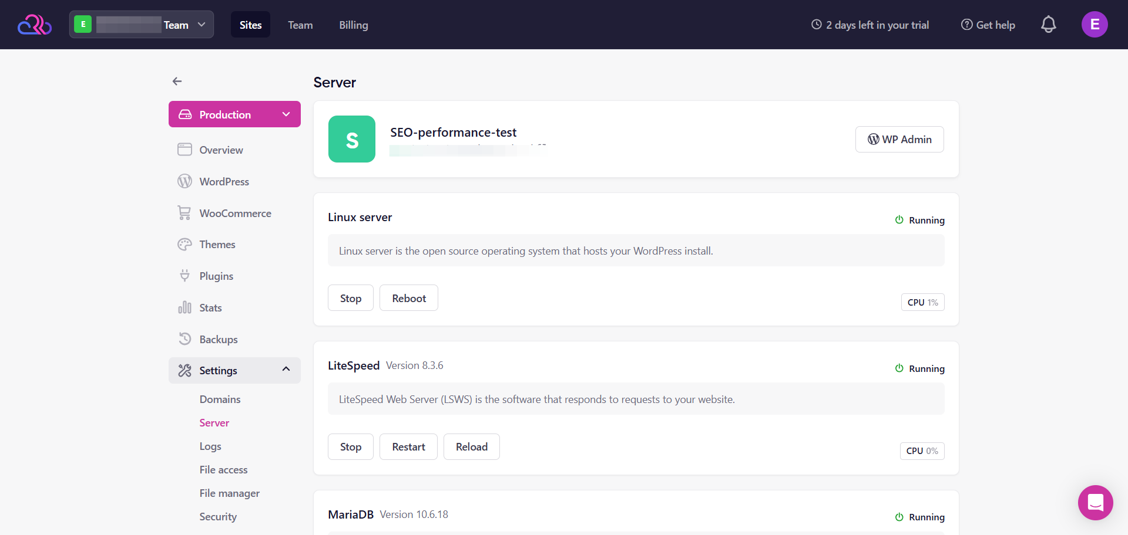Click the trial days left notice
The height and width of the screenshot is (535, 1128).
pos(870,25)
